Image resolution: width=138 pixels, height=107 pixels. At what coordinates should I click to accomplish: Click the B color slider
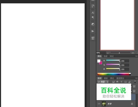[113, 69]
